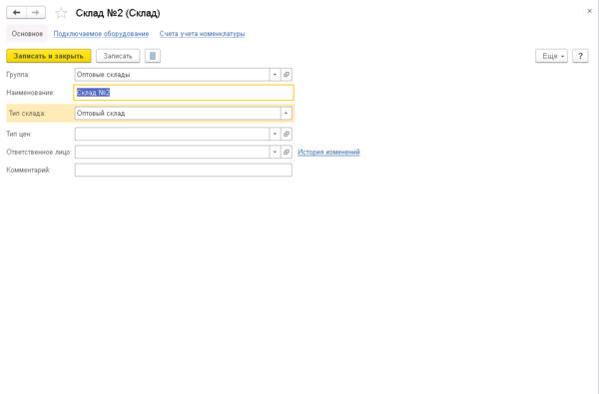This screenshot has width=599, height=394.
Task: Expand the Тип склада dropdown list
Action: 287,114
